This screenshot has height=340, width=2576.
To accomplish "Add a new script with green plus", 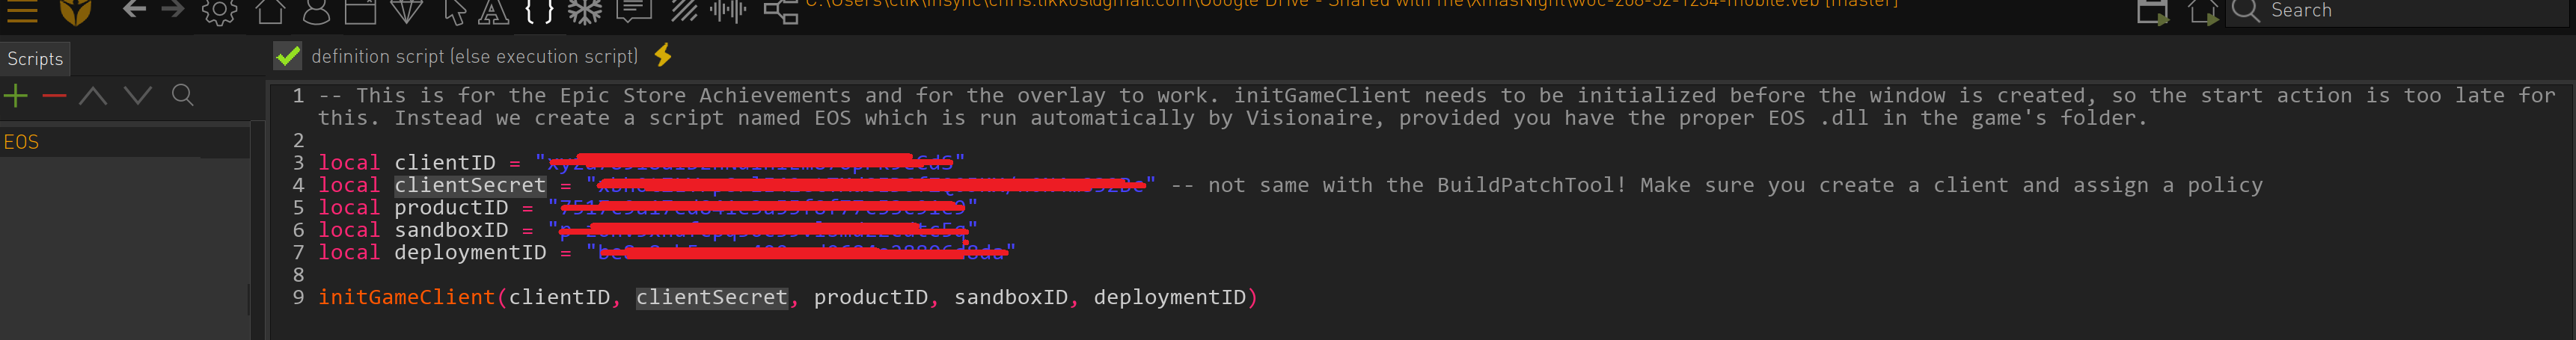I will 16,96.
